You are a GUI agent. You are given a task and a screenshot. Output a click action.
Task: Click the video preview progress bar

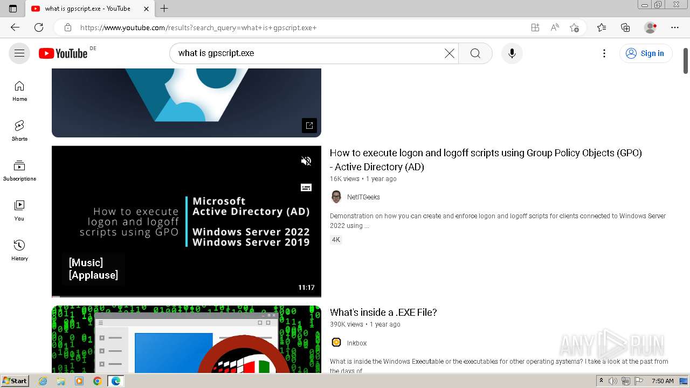tap(187, 296)
